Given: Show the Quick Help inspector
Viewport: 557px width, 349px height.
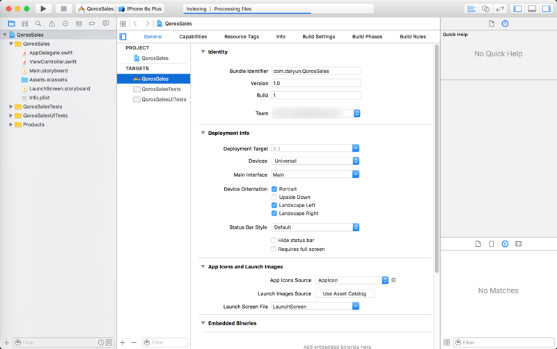Looking at the screenshot, I should (505, 24).
